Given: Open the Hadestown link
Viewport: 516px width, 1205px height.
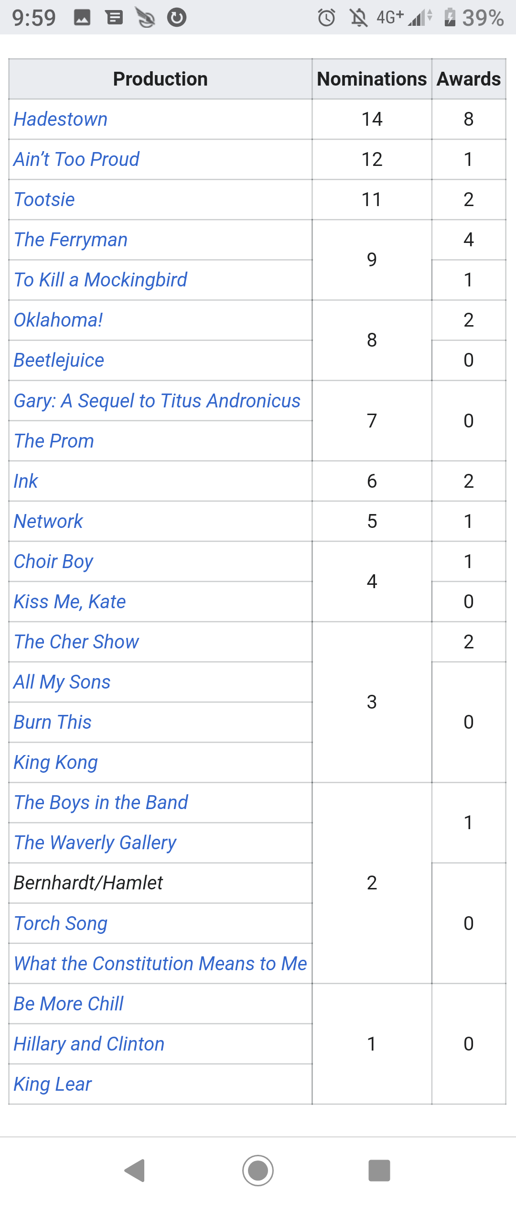Looking at the screenshot, I should pos(61,120).
